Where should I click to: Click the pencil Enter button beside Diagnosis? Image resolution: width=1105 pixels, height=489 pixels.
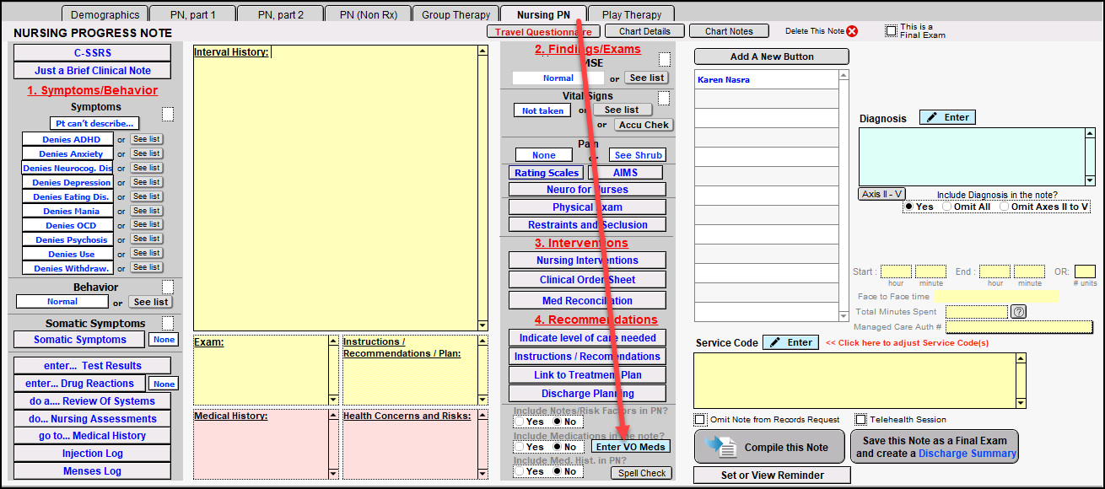(x=947, y=117)
